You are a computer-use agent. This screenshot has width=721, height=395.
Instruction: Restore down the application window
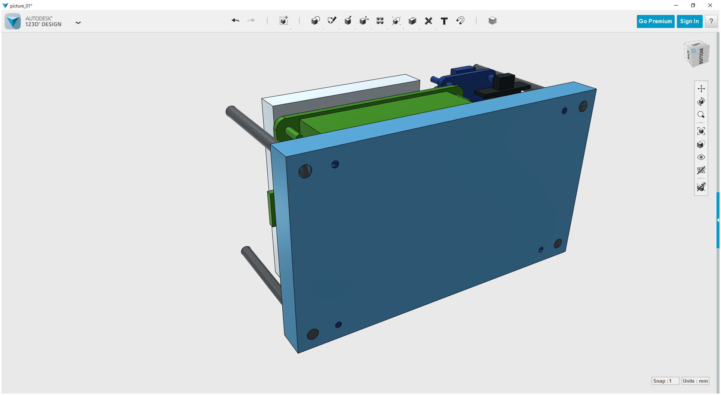(x=693, y=5)
